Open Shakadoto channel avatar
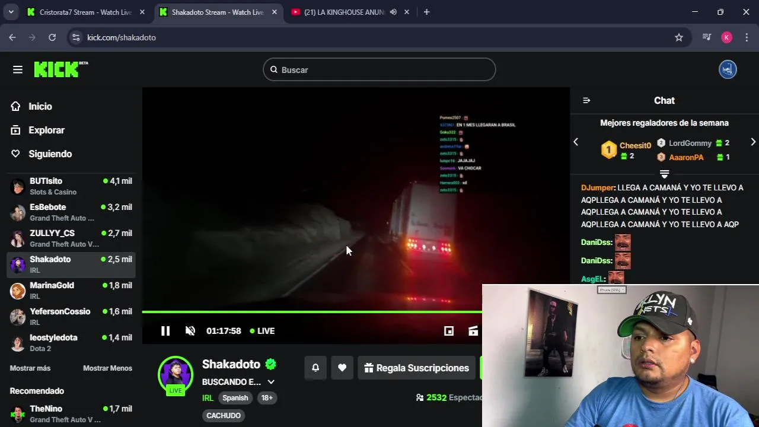The image size is (759, 427). coord(176,375)
